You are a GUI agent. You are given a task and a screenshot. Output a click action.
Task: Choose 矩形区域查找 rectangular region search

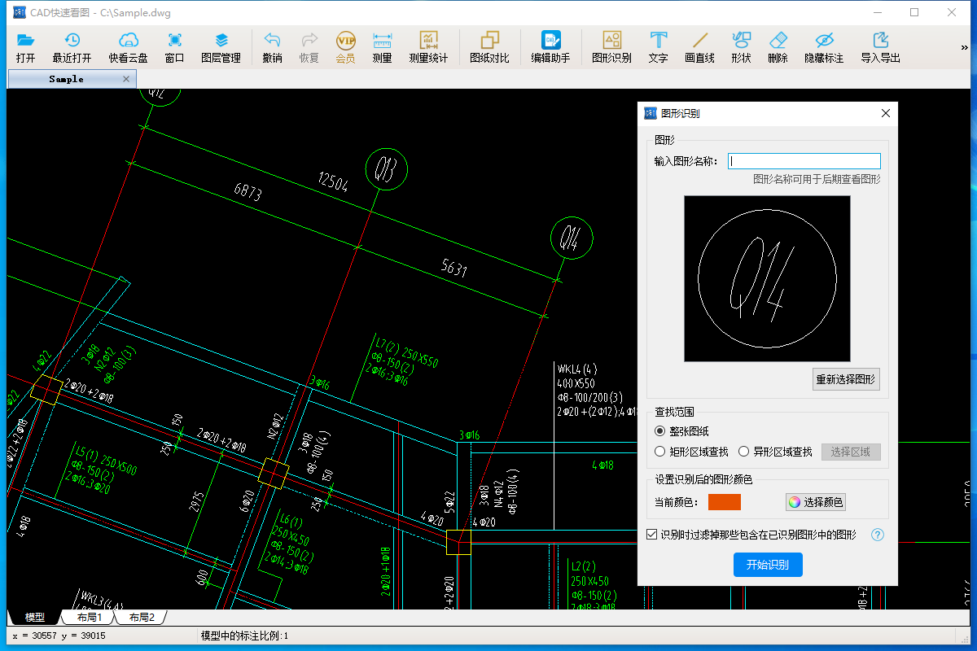(659, 451)
